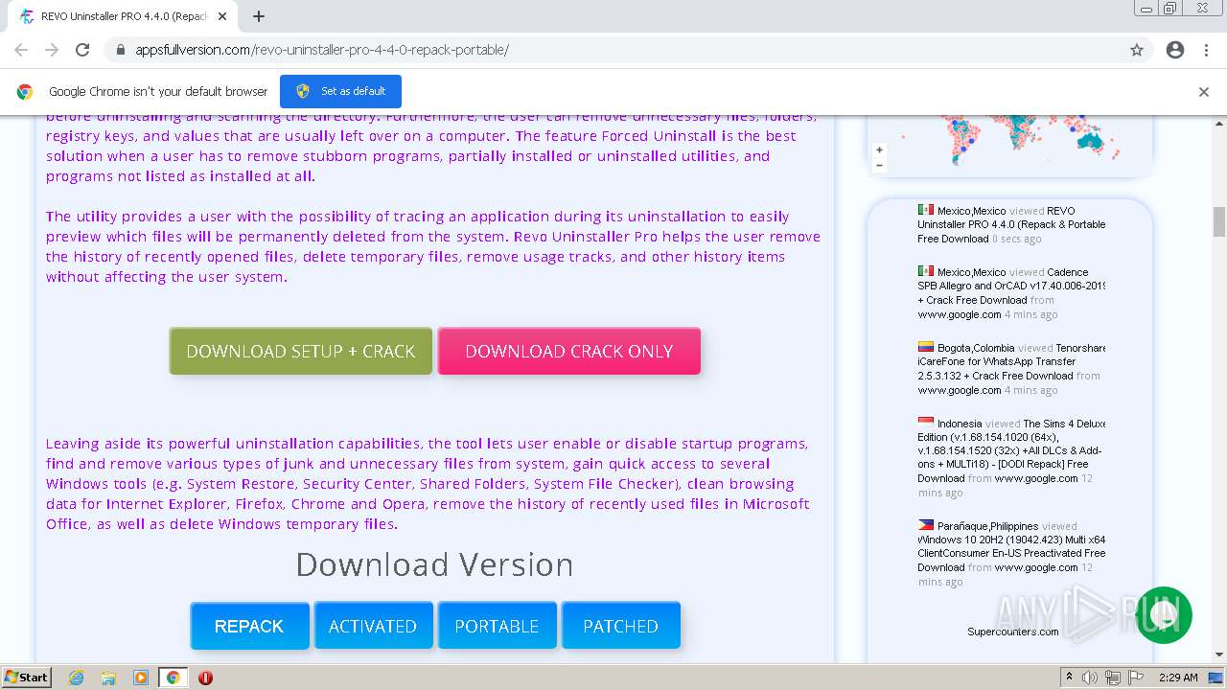This screenshot has height=690, width=1227.
Task: Click the Indonesia flag icon
Action: coord(925,423)
